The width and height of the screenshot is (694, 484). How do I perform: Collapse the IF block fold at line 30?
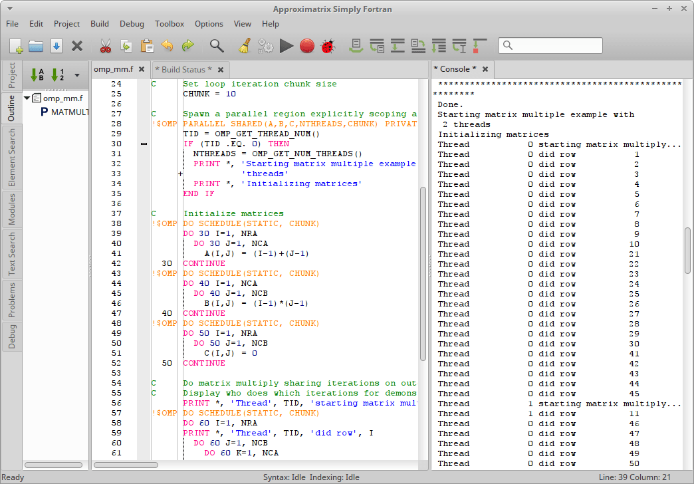tap(144, 144)
